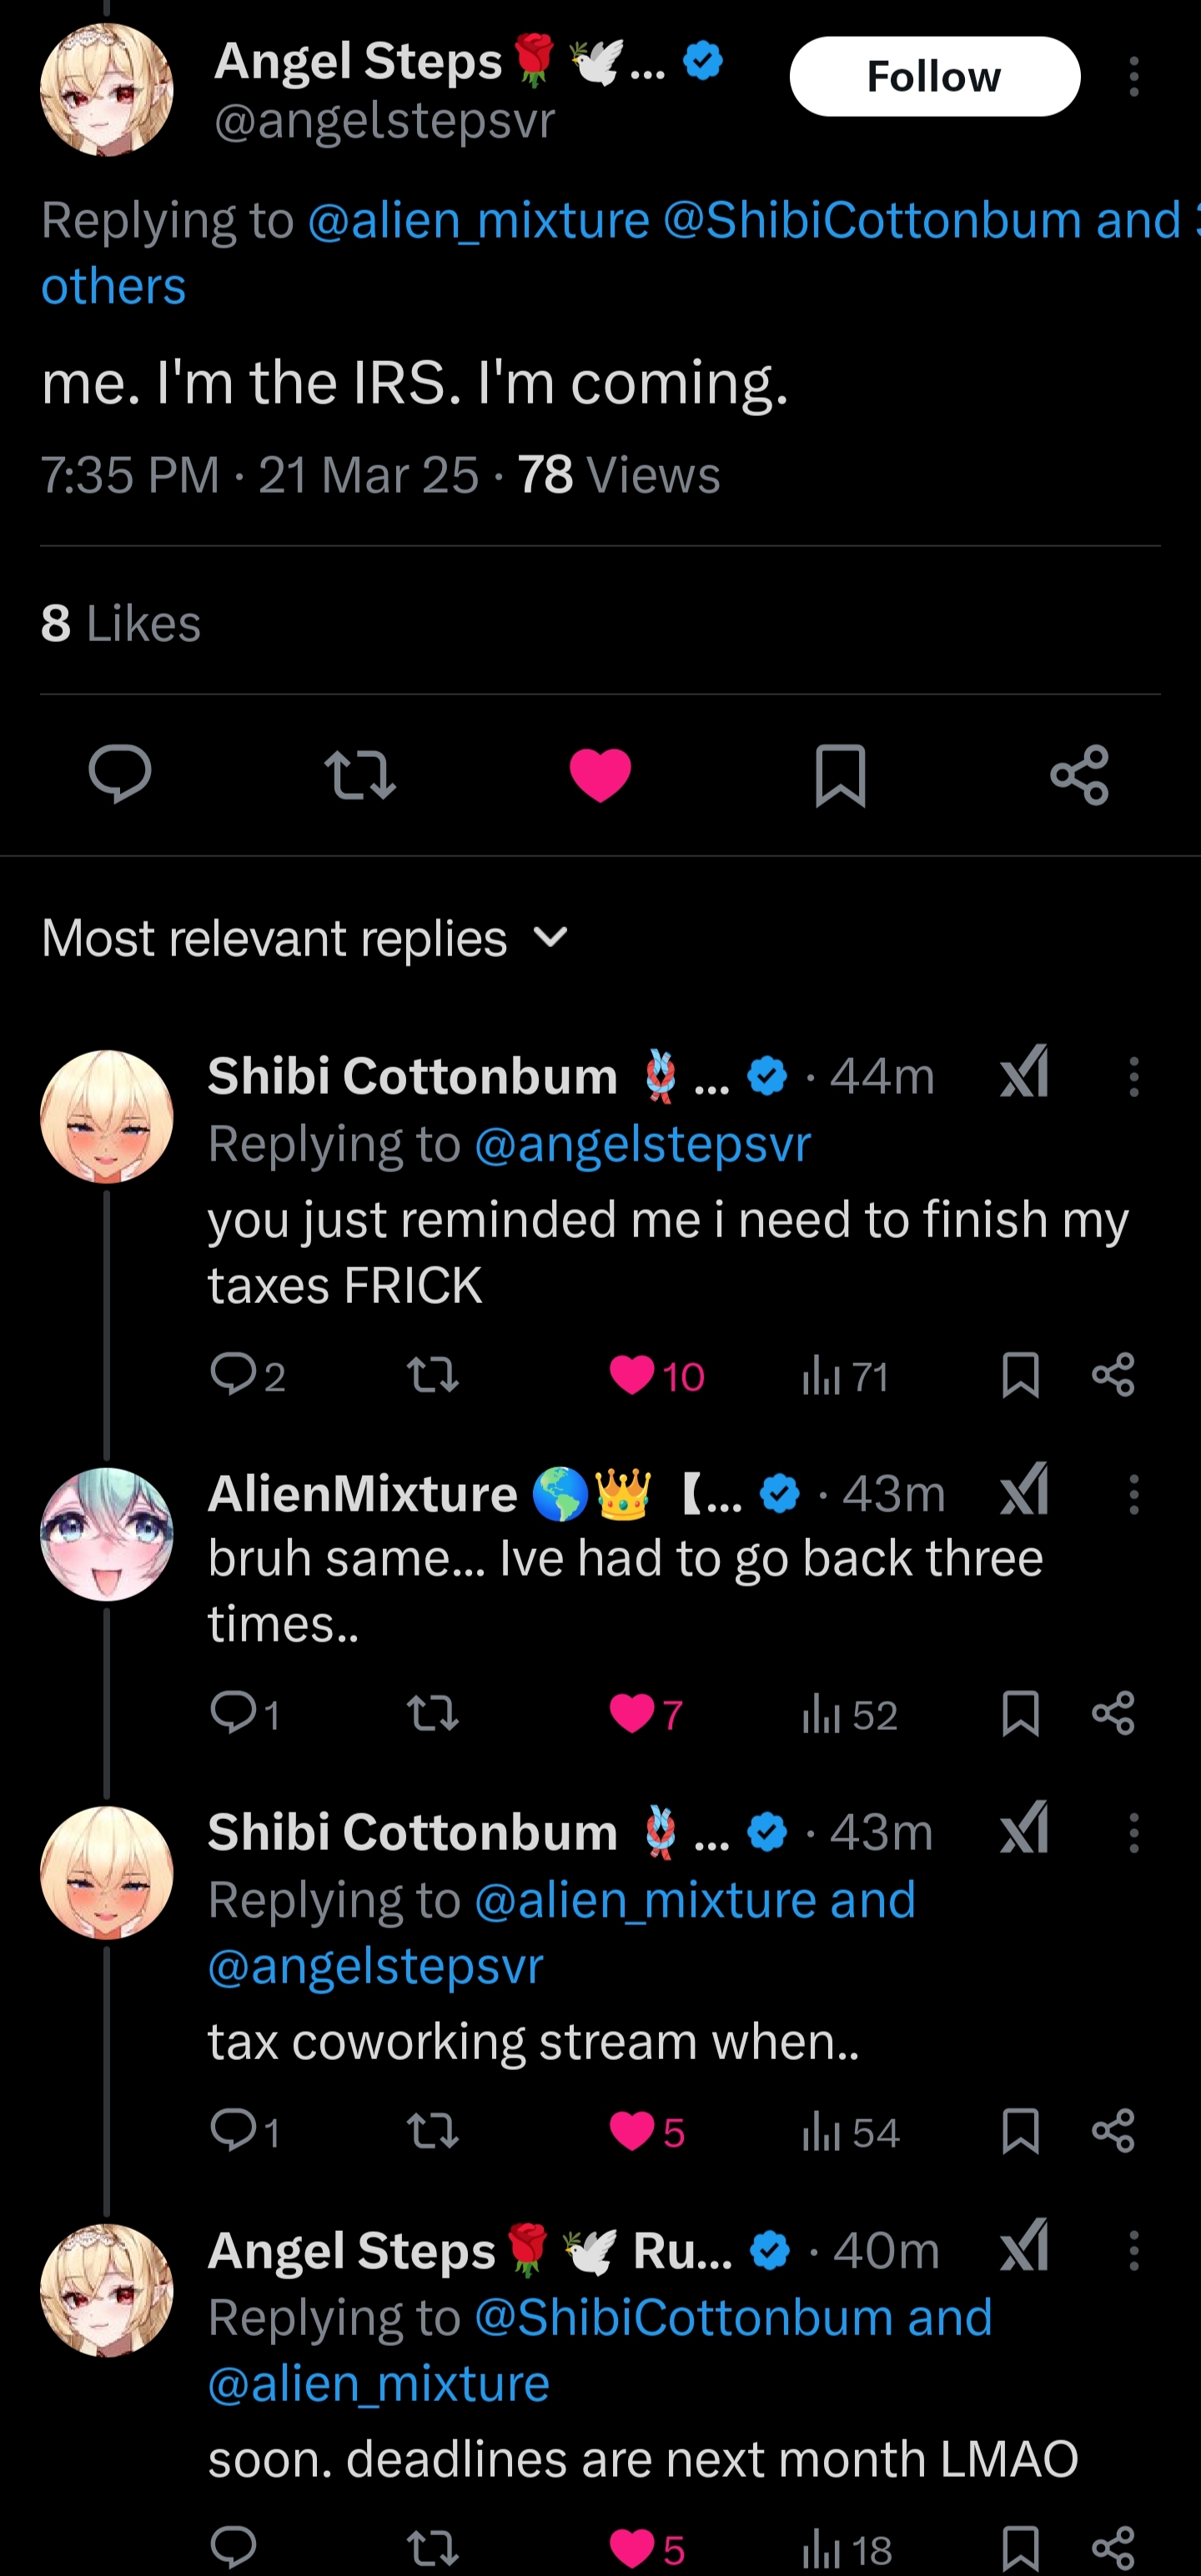Image resolution: width=1201 pixels, height=2576 pixels.
Task: Open 8 Likes list
Action: click(x=121, y=623)
